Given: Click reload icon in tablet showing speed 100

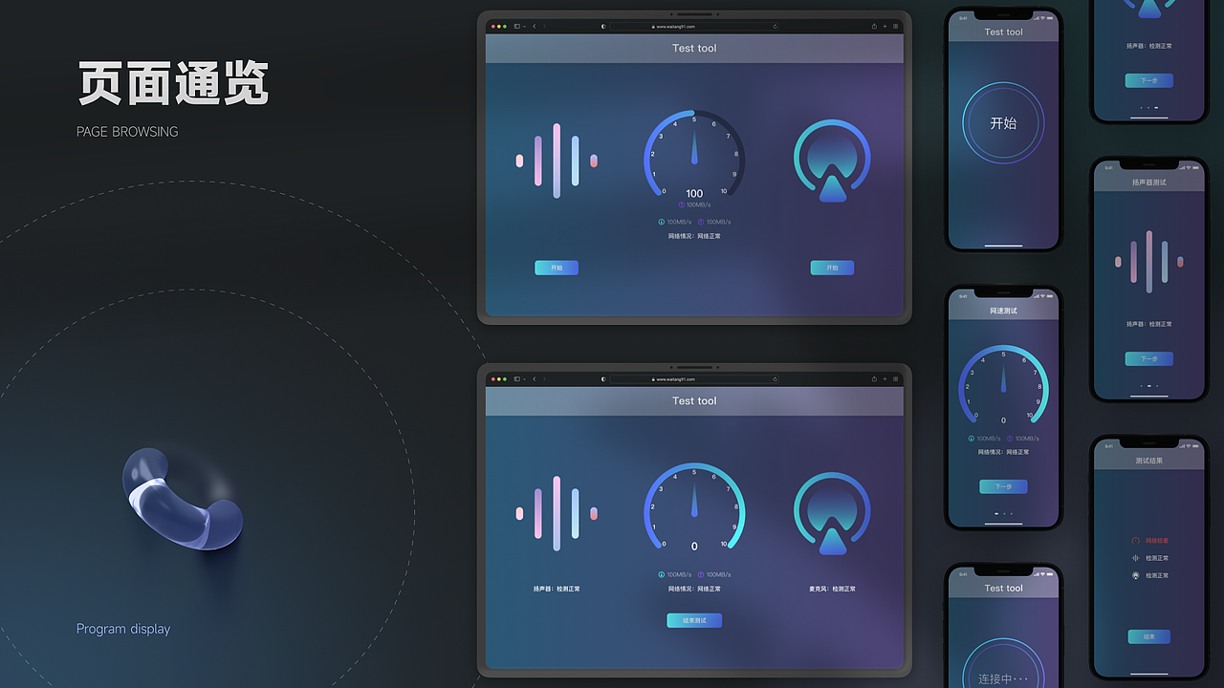Looking at the screenshot, I should 775,26.
